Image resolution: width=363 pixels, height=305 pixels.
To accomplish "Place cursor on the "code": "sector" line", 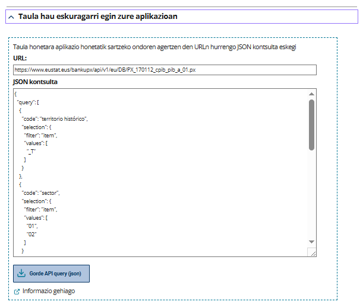I will [41, 193].
